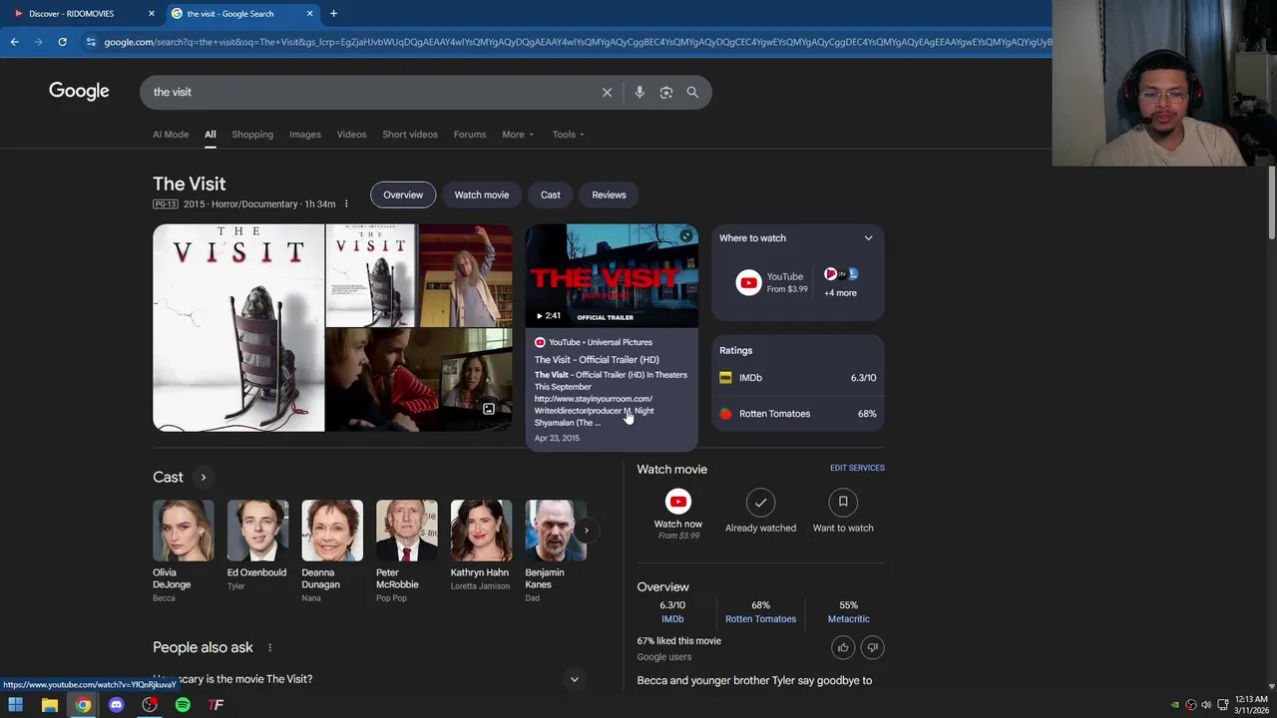Select the Watch movie chip

(482, 194)
